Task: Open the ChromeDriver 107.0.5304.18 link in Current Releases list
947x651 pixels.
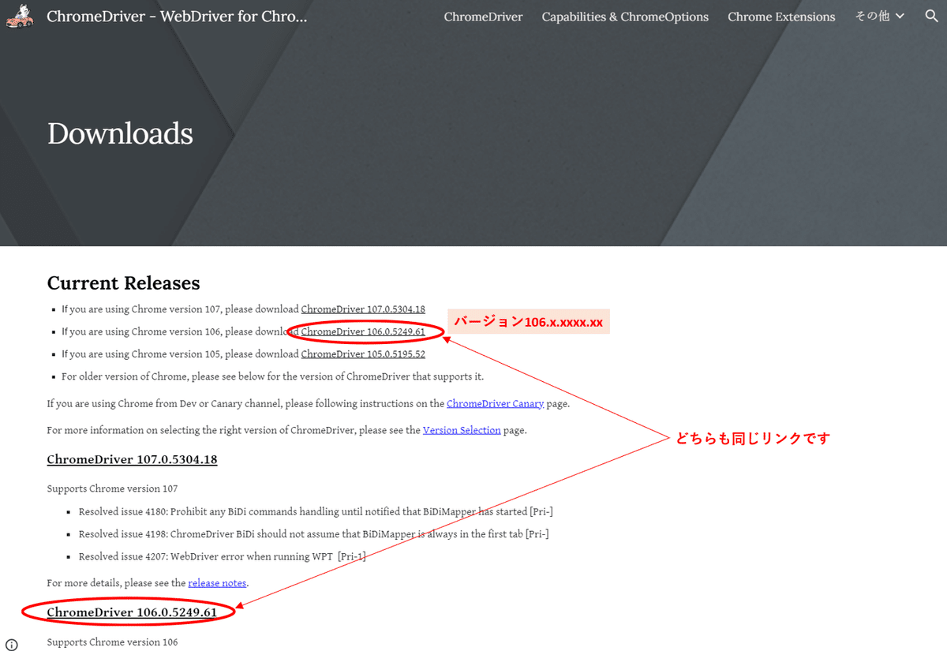Action: (x=363, y=309)
